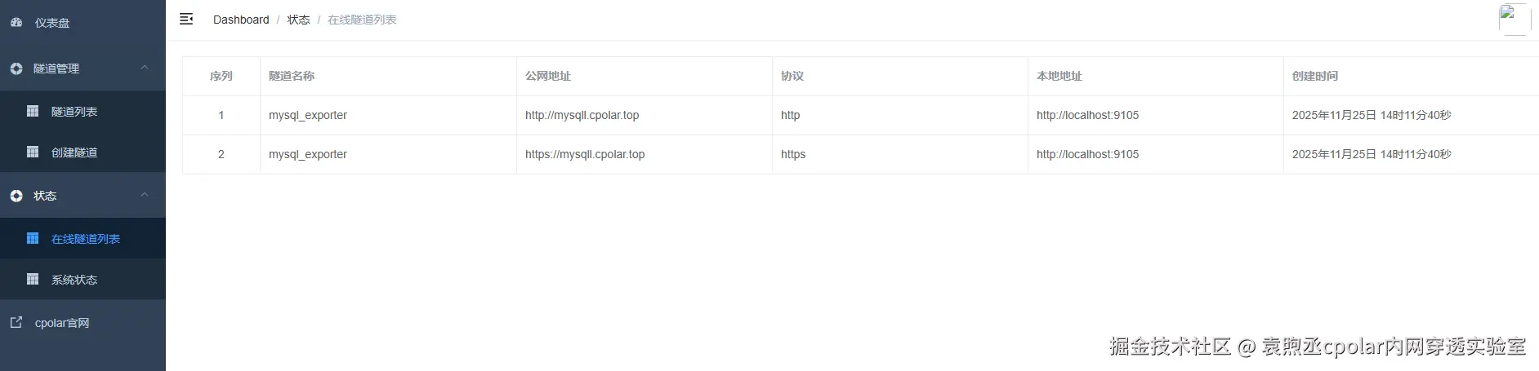Open 创建隧道 menu item
This screenshot has height=371, width=1539.
(x=74, y=152)
